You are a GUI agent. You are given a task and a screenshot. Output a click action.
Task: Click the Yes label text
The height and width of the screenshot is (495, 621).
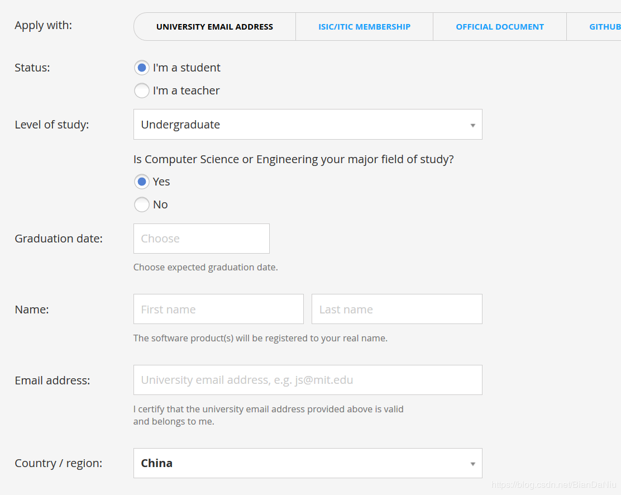[161, 182]
